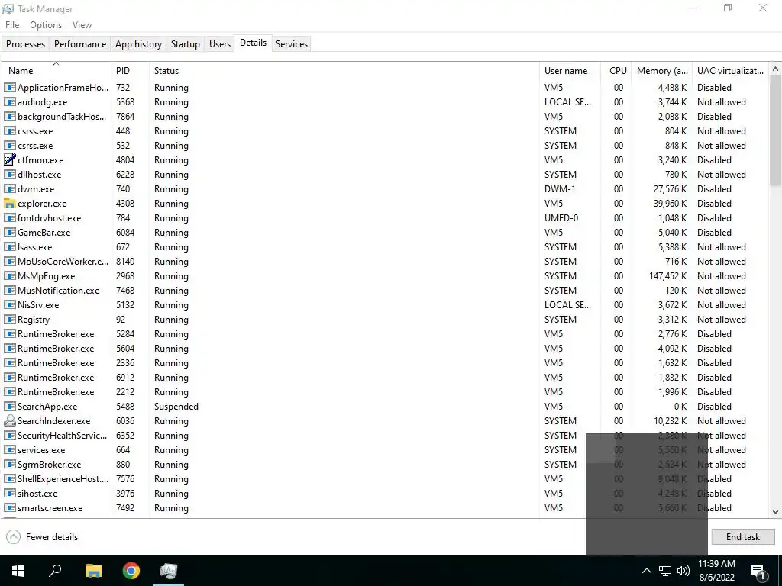The width and height of the screenshot is (782, 586).
Task: Click the explorer.exe folder icon
Action: [9, 203]
